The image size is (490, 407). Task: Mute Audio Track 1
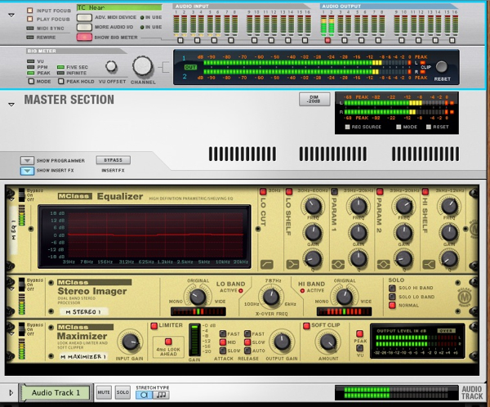[104, 392]
